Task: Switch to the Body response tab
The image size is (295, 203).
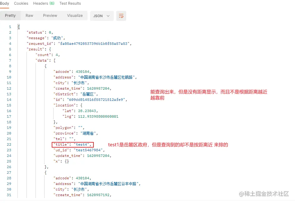Action: [x=4, y=3]
